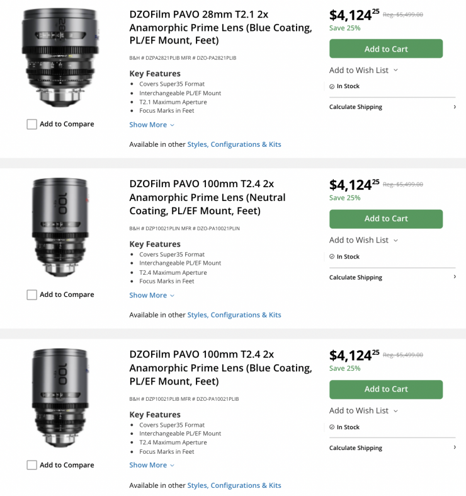466x496 pixels.
Task: Open Add to Wish List for 100mm Blue lens
Action: [x=363, y=410]
